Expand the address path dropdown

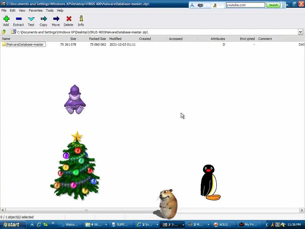300,32
